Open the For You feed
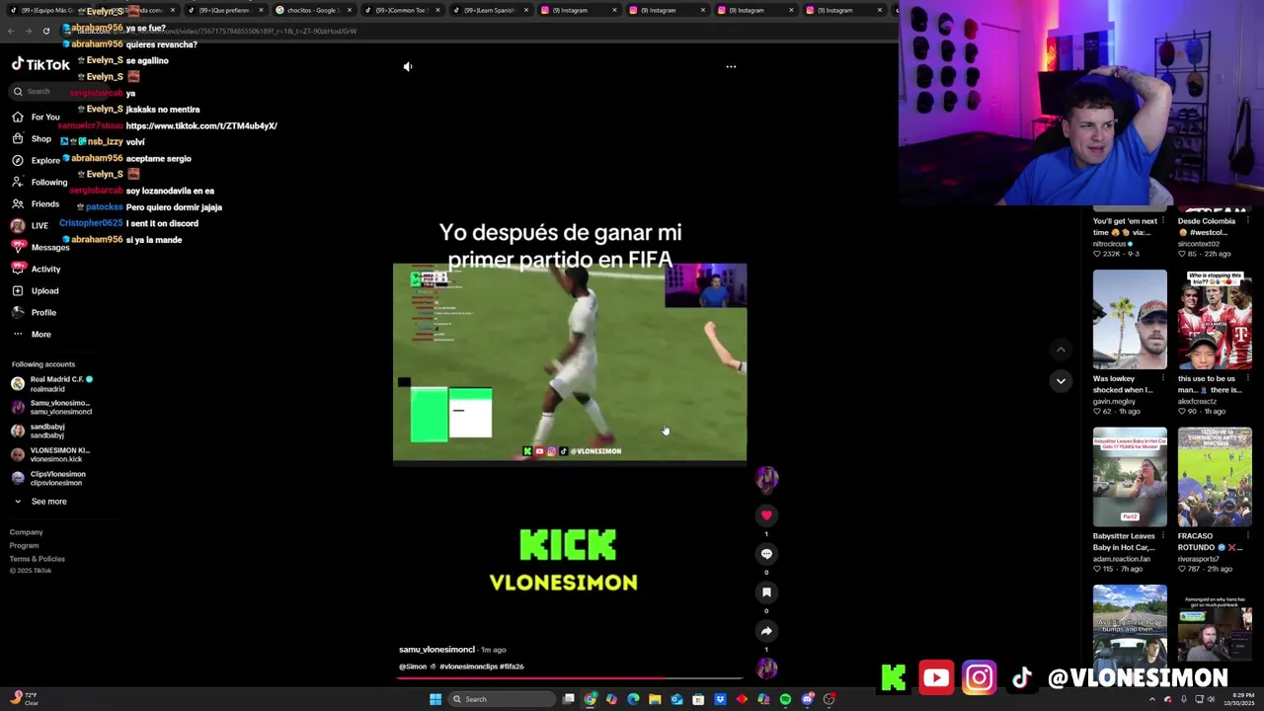Image resolution: width=1264 pixels, height=711 pixels. click(36, 117)
